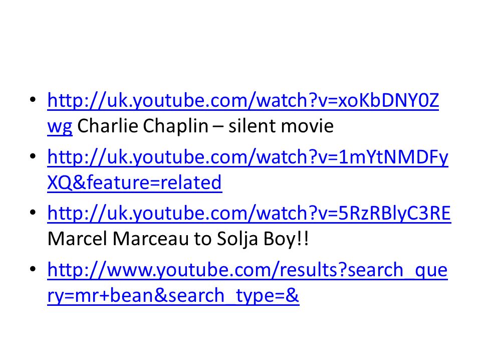Image resolution: width=481 pixels, height=361 pixels.
Task: Open the xoKbDNY0Z YouTube watch link
Action: [243, 101]
